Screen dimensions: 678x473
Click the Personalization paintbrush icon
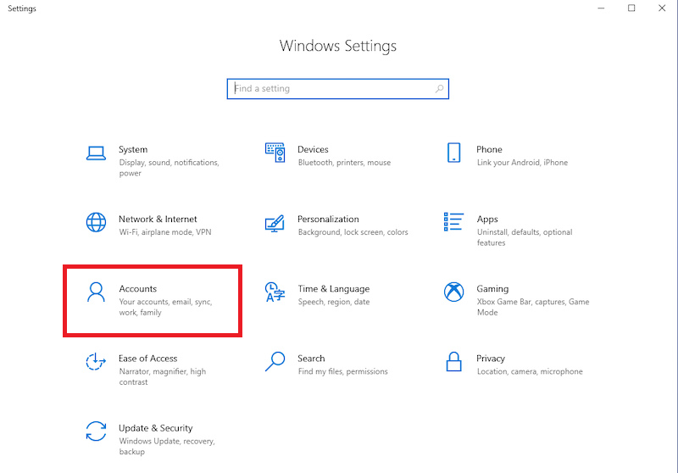[x=275, y=223]
